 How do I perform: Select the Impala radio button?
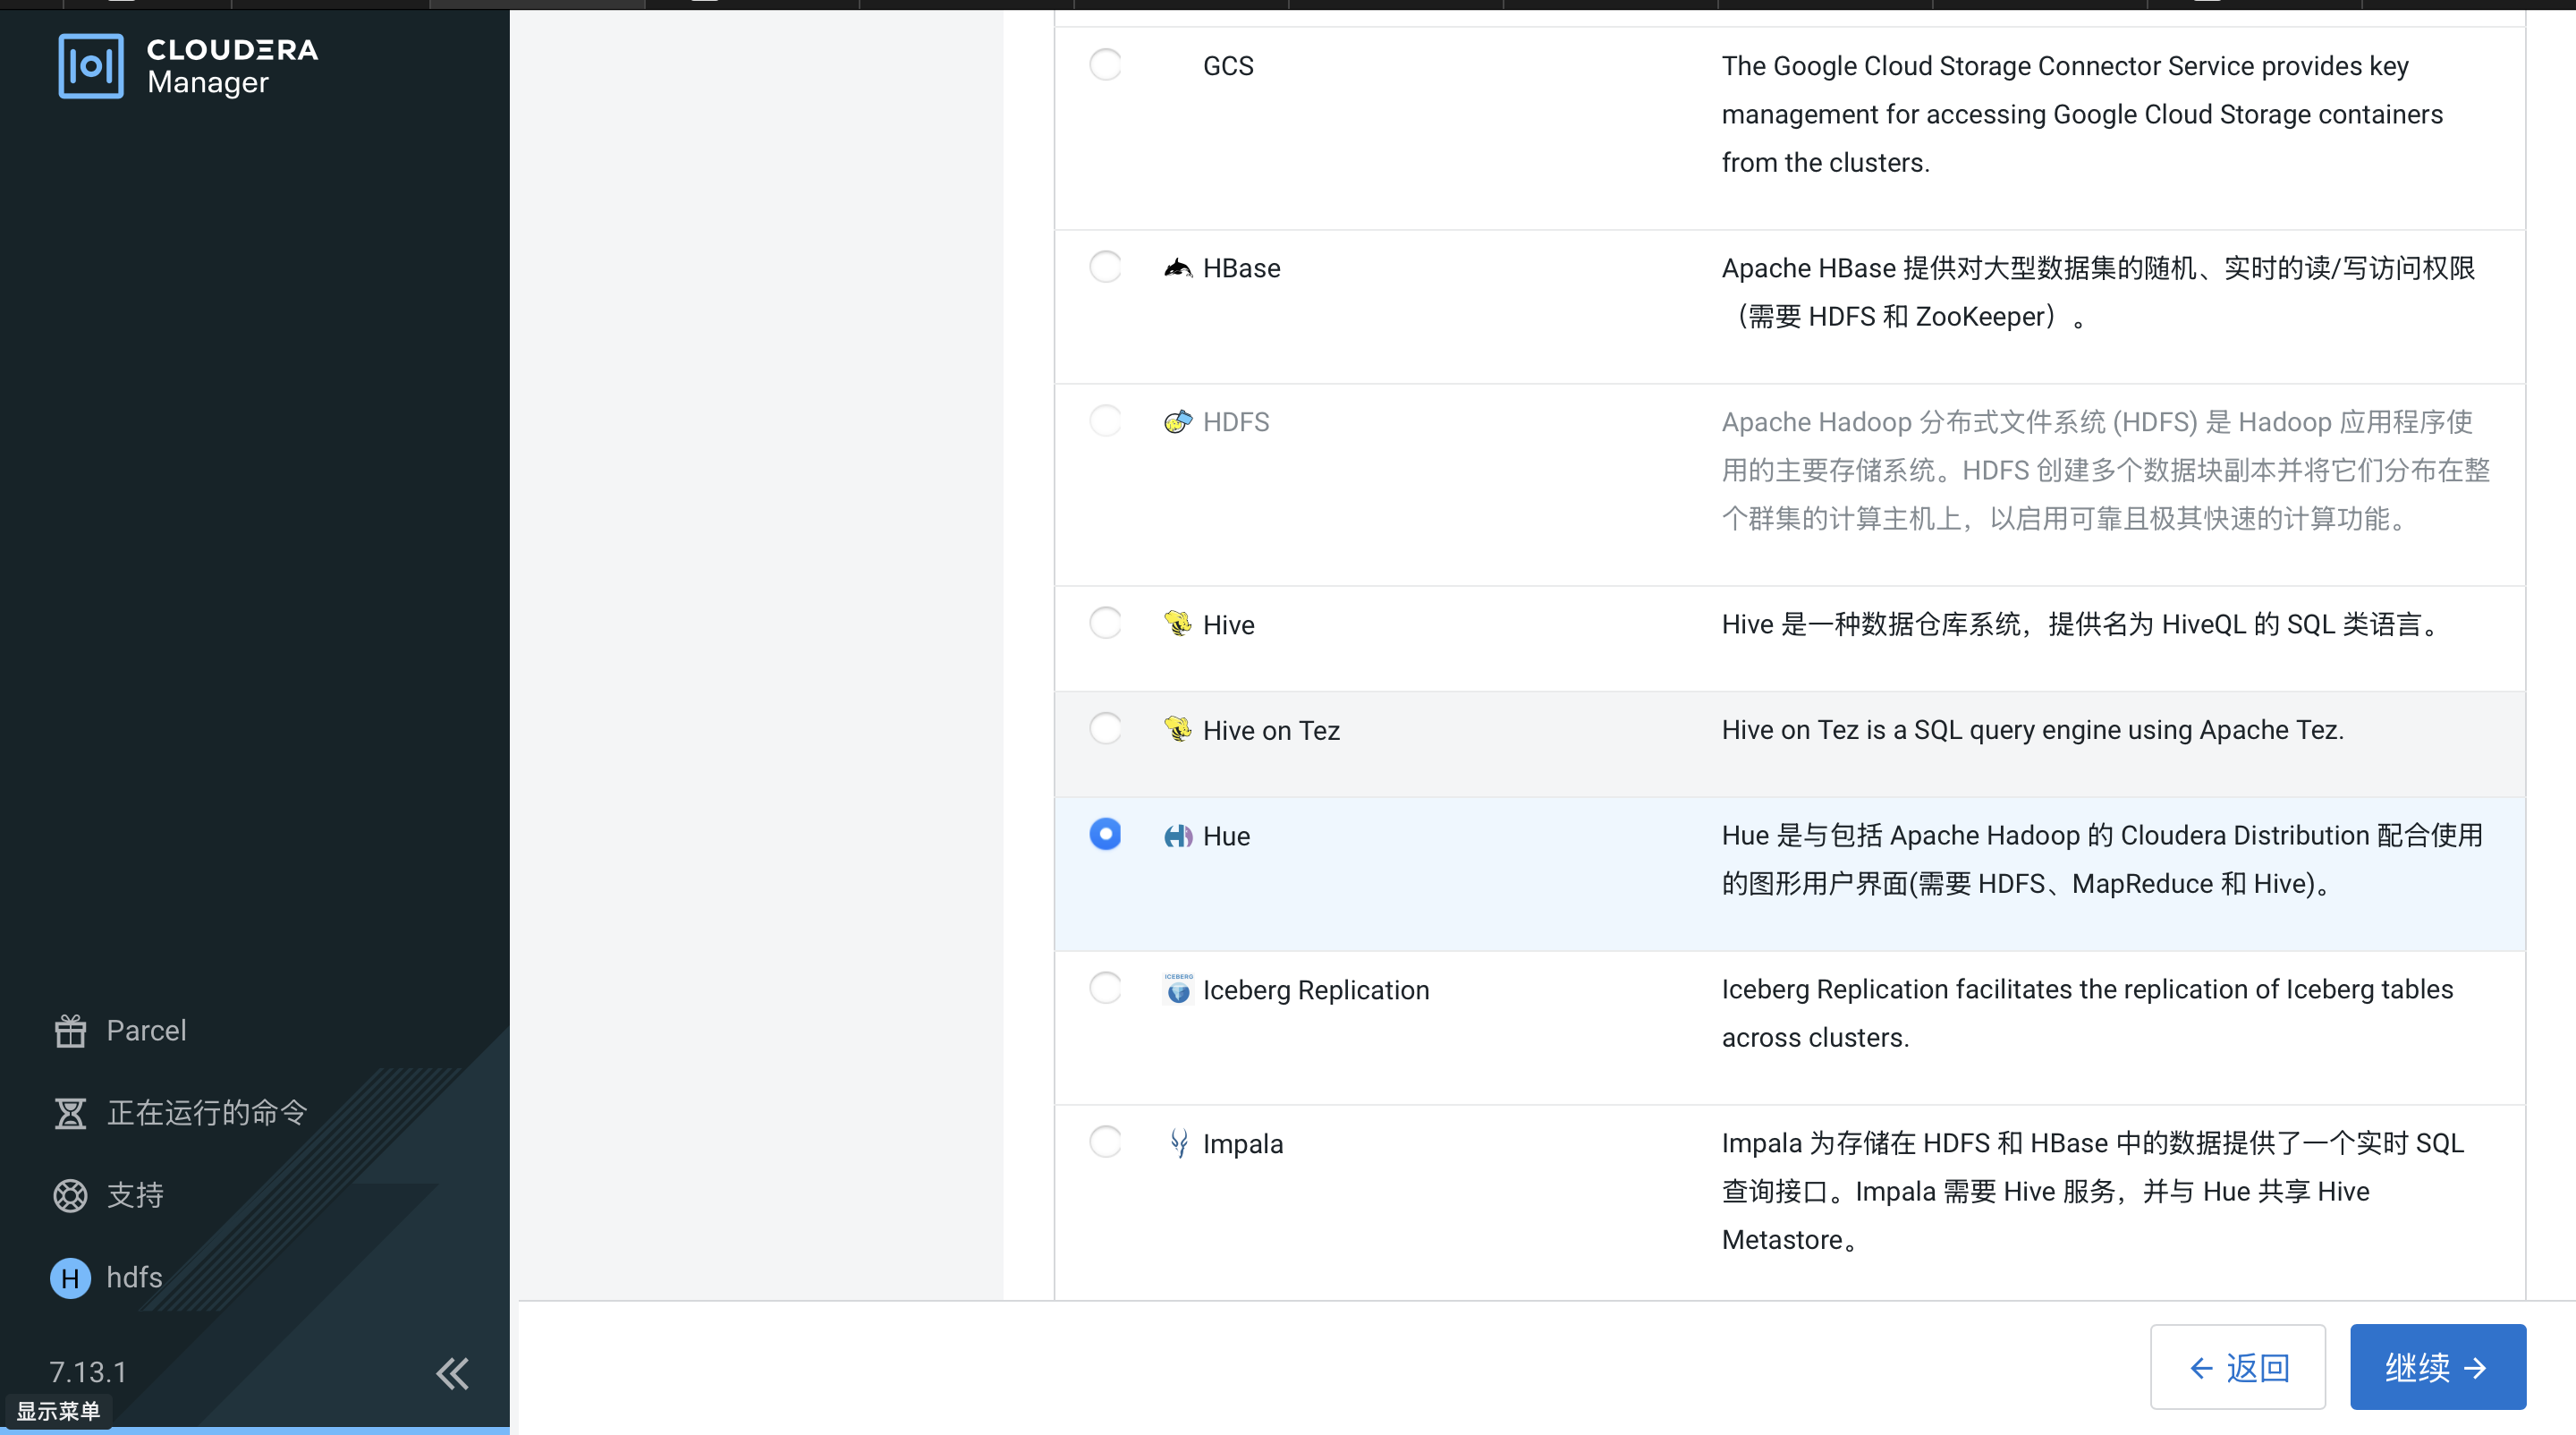(1105, 1142)
